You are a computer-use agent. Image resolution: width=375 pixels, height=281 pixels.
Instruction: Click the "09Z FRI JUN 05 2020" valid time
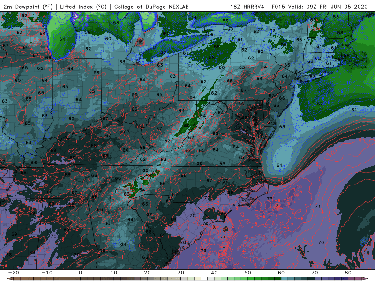coord(337,7)
